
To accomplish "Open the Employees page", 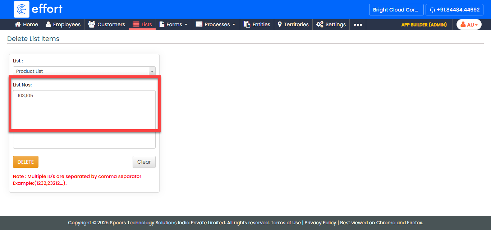I will click(x=63, y=24).
